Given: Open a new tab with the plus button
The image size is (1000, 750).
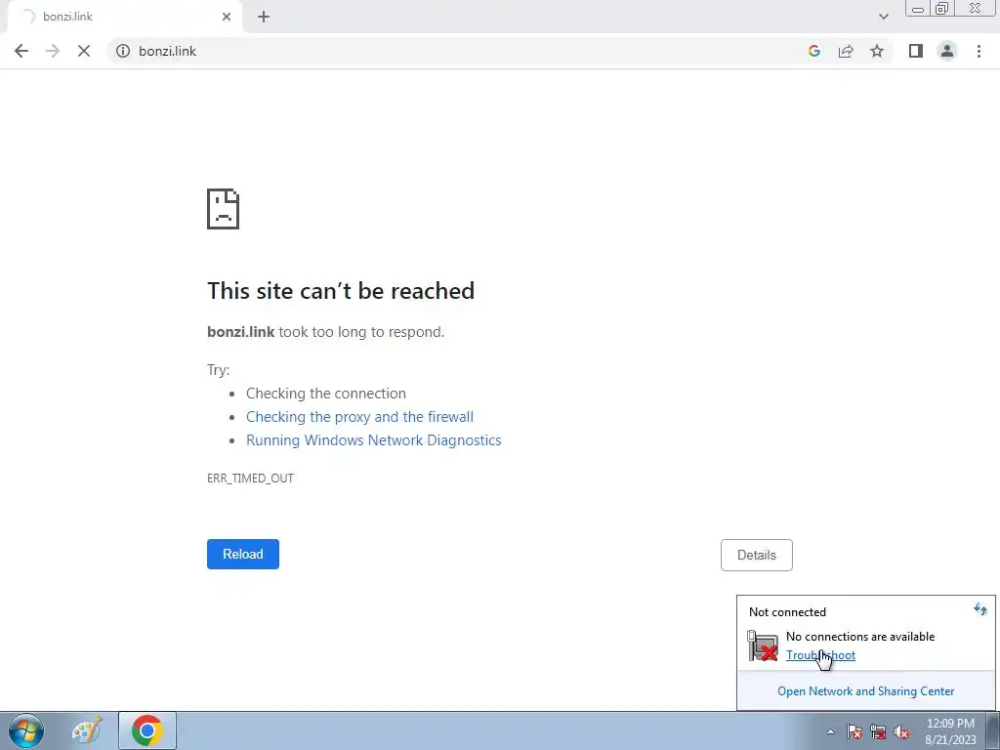Looking at the screenshot, I should 264,17.
